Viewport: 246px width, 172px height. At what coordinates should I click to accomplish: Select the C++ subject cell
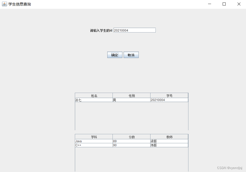(94, 145)
